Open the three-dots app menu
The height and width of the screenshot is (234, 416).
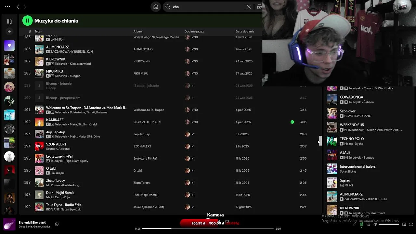(x=7, y=6)
